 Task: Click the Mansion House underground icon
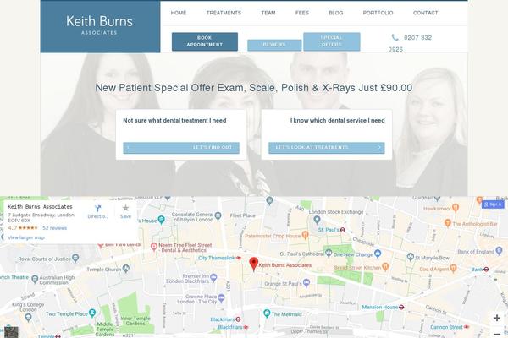pos(401,307)
